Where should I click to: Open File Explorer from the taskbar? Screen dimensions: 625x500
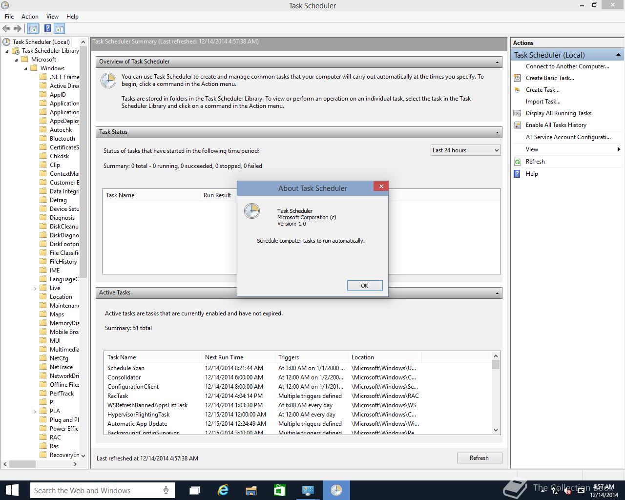(x=251, y=490)
